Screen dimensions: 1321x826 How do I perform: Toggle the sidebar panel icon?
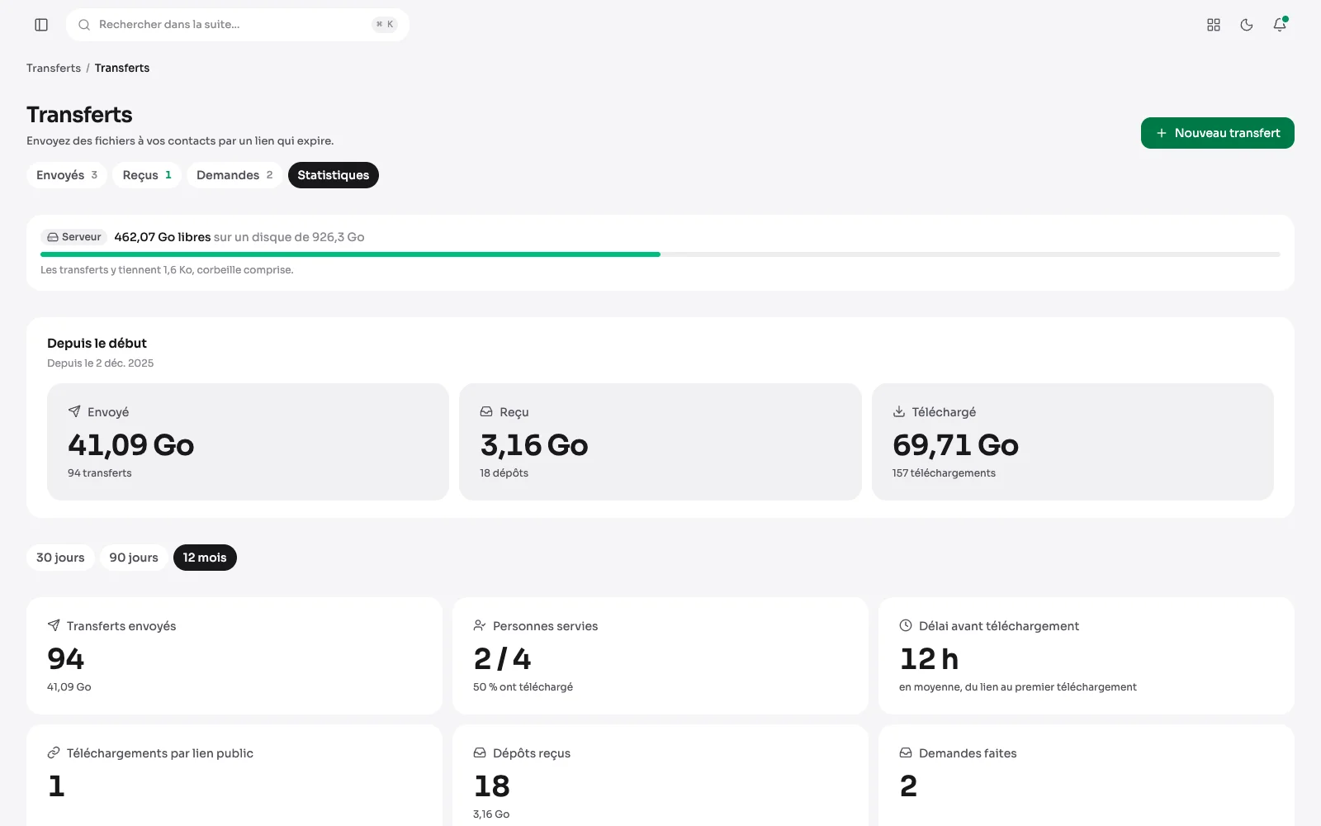pos(41,25)
